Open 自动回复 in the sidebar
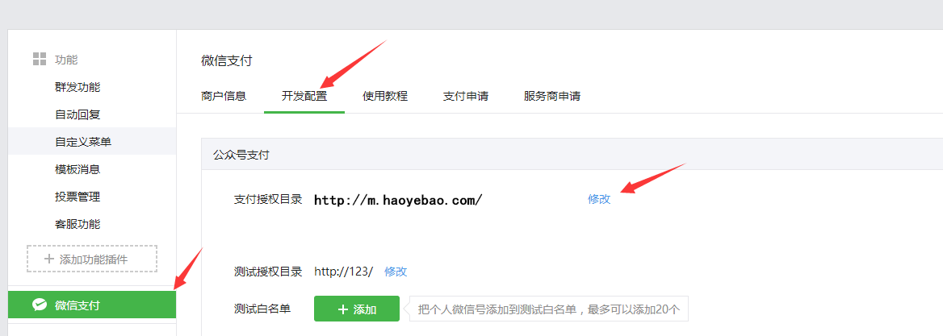This screenshot has width=943, height=336. (x=78, y=114)
